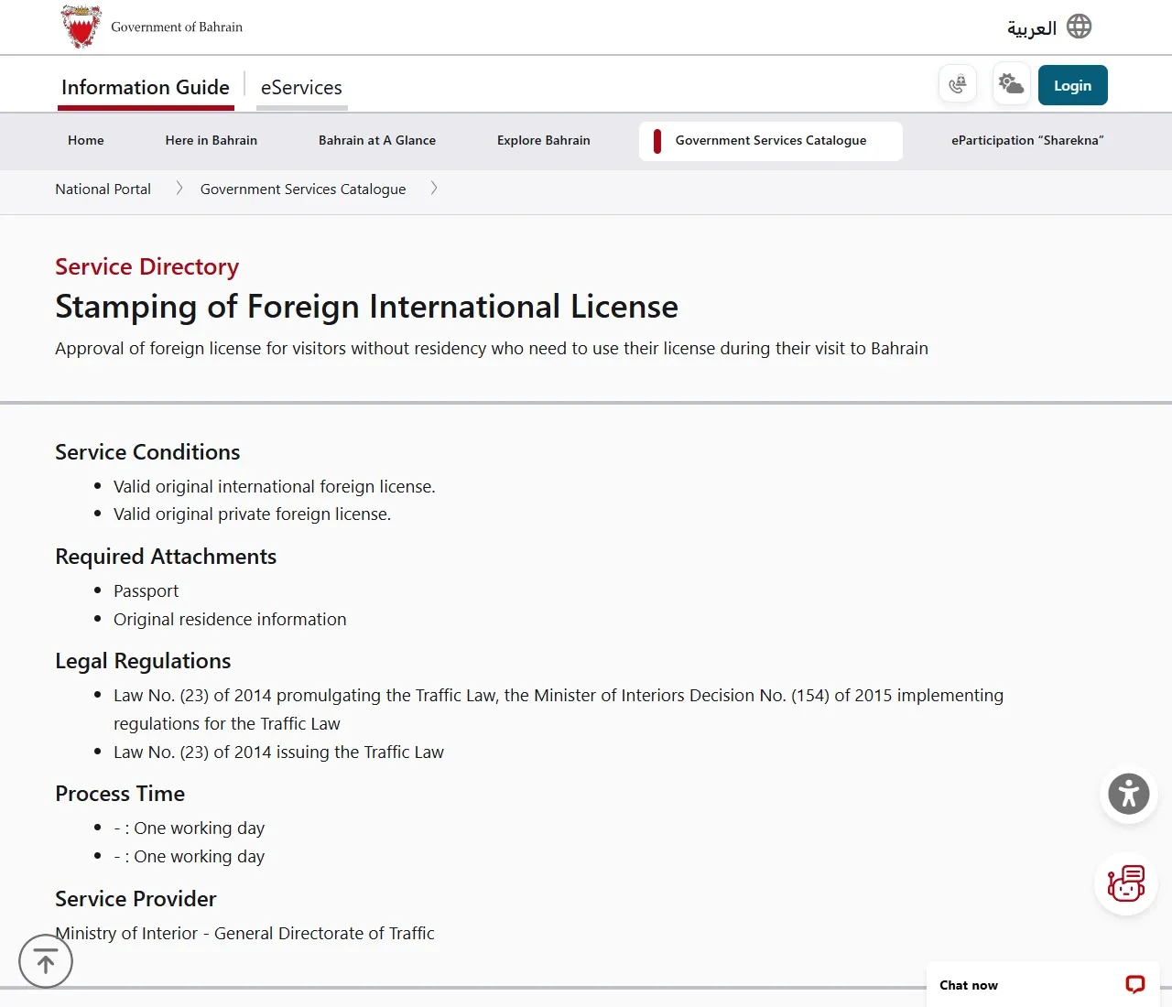Click chevron after Government Services Catalogue breadcrumb
Viewport: 1172px width, 1007px height.
point(434,189)
